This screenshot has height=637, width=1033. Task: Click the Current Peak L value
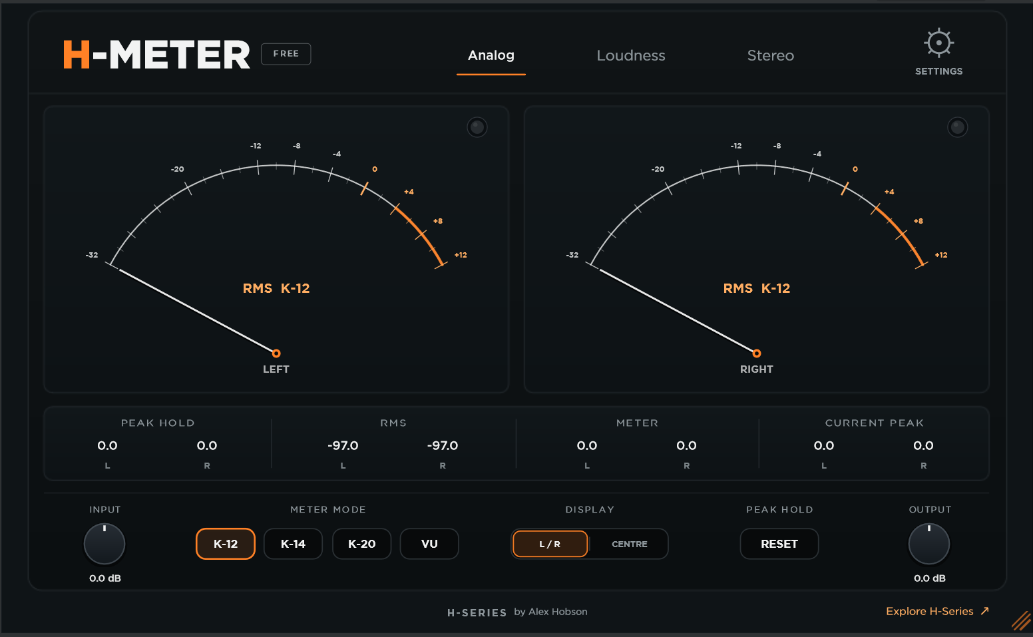pos(824,446)
